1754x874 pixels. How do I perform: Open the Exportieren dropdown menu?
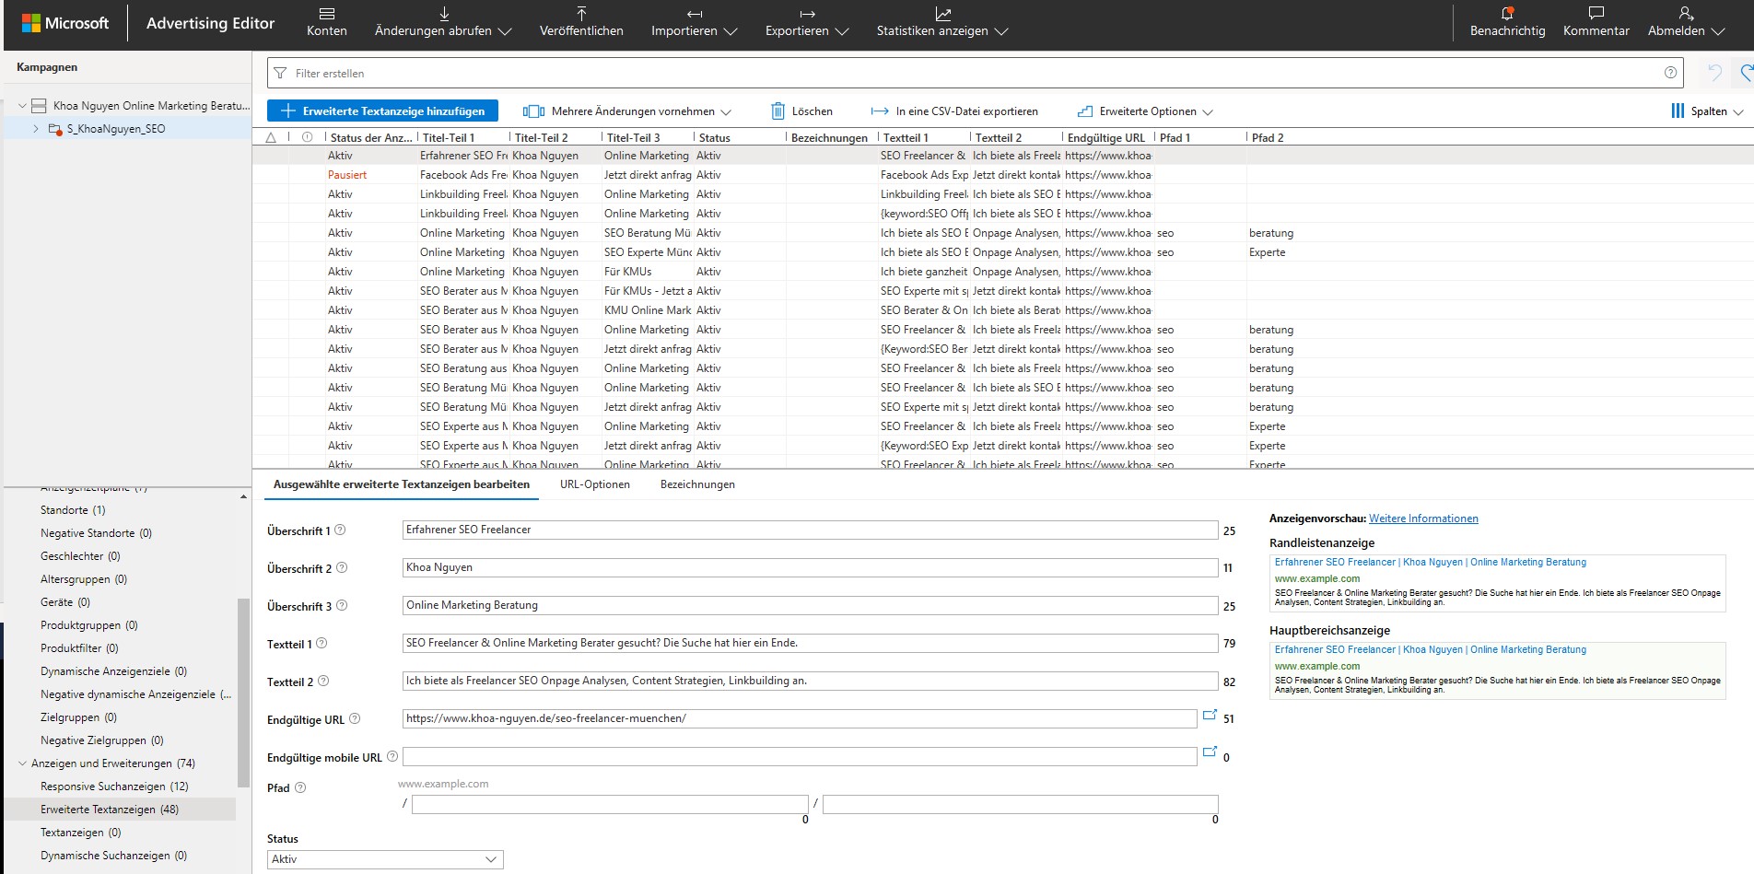coord(807,22)
